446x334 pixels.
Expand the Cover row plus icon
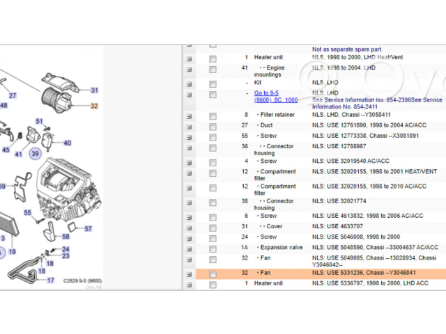coord(189,227)
